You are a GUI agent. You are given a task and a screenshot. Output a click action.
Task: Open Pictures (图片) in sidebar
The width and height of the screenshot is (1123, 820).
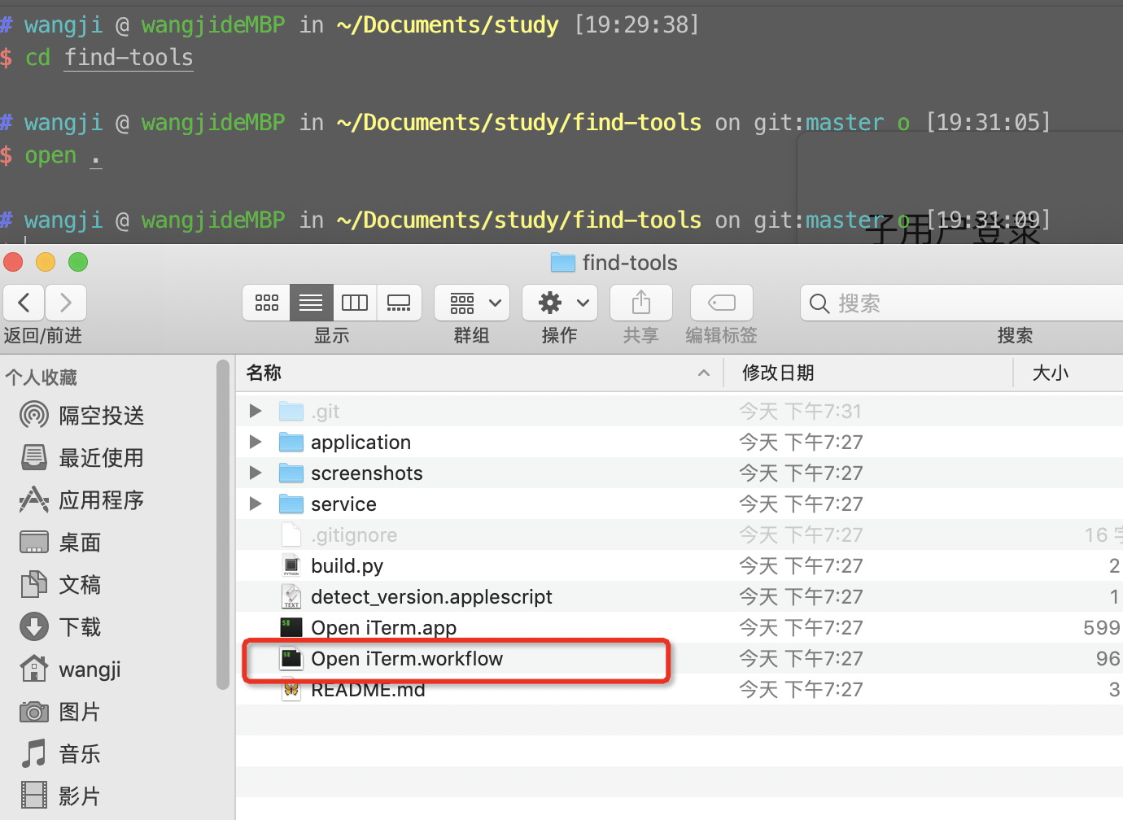click(61, 712)
